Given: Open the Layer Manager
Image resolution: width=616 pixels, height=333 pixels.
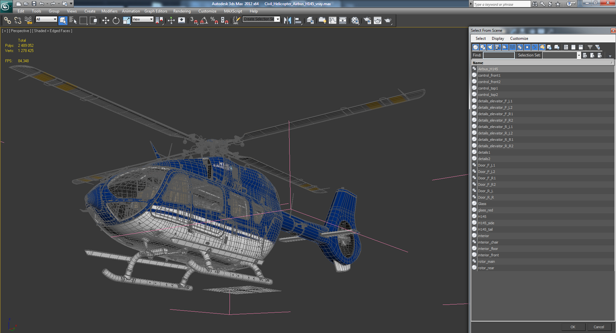Looking at the screenshot, I should [x=310, y=20].
